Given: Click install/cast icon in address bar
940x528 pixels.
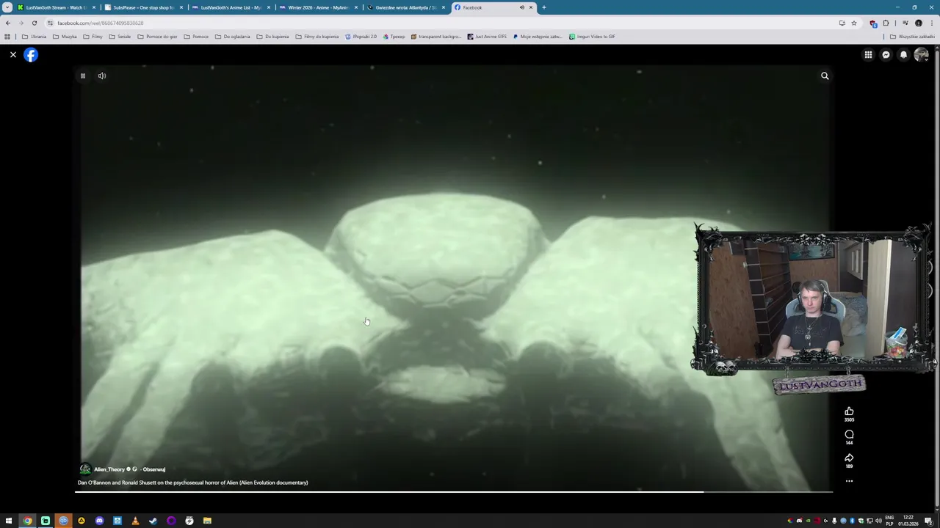Looking at the screenshot, I should [x=842, y=23].
